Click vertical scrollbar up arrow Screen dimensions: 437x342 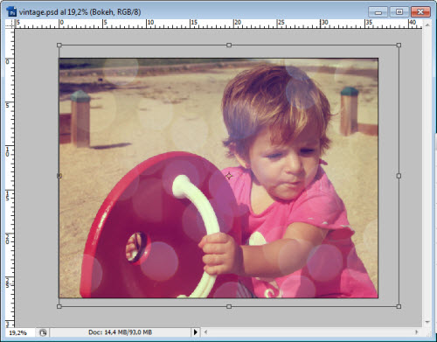pos(427,25)
